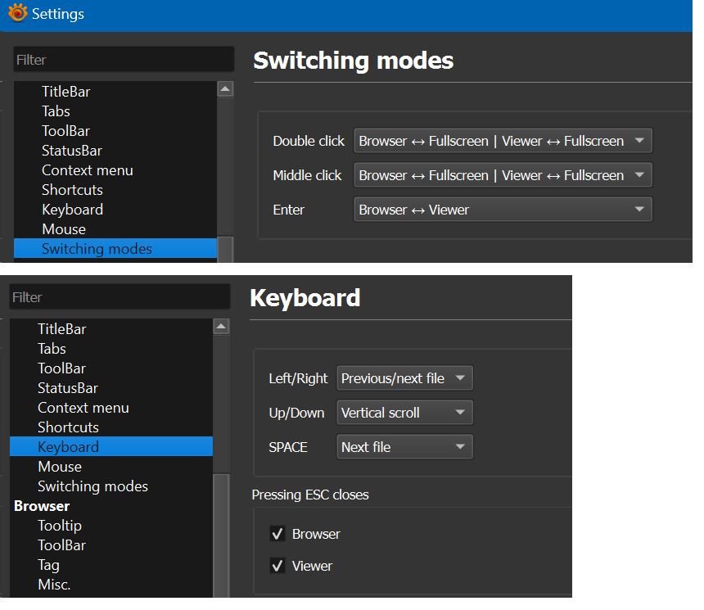The height and width of the screenshot is (610, 704).
Task: Focus the Filter field beside Switching modes heading
Action: pos(123,60)
